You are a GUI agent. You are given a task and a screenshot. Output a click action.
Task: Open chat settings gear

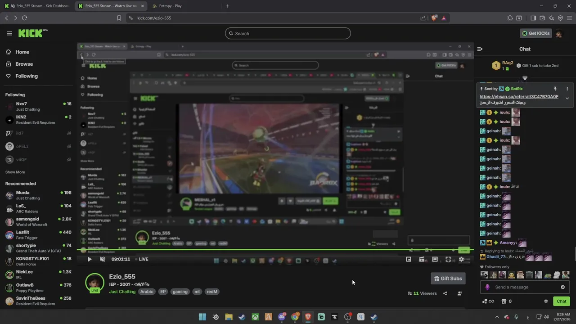(546, 301)
